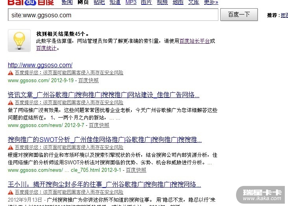The image size is (288, 206).
Task: Switch to the MP3 tab
Action: click(131, 2)
